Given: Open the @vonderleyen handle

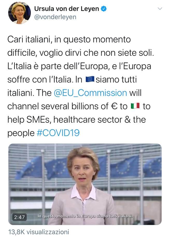Looking at the screenshot, I should click(x=55, y=17).
